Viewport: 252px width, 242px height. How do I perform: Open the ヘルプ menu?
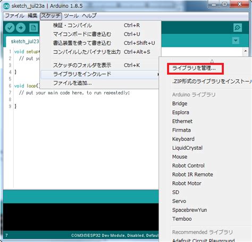(89, 16)
